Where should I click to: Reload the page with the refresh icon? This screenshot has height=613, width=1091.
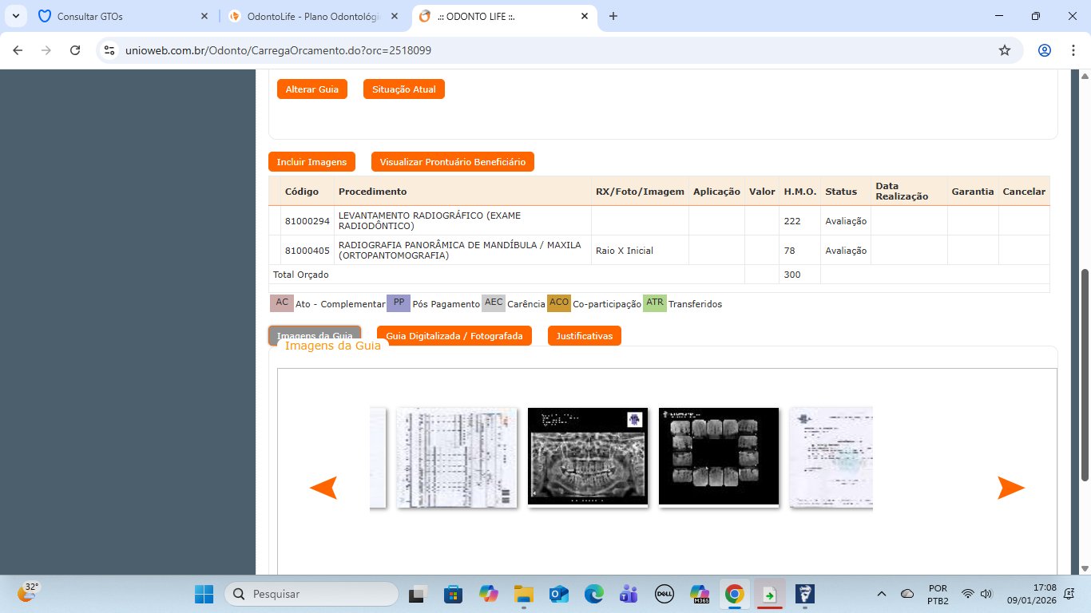[x=75, y=50]
